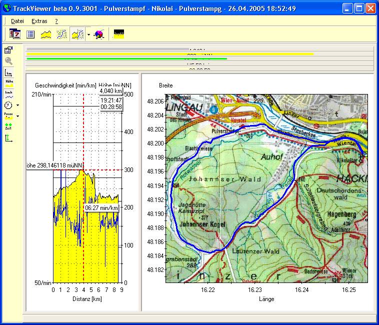Show the yellow elevation profile view

coord(46,34)
